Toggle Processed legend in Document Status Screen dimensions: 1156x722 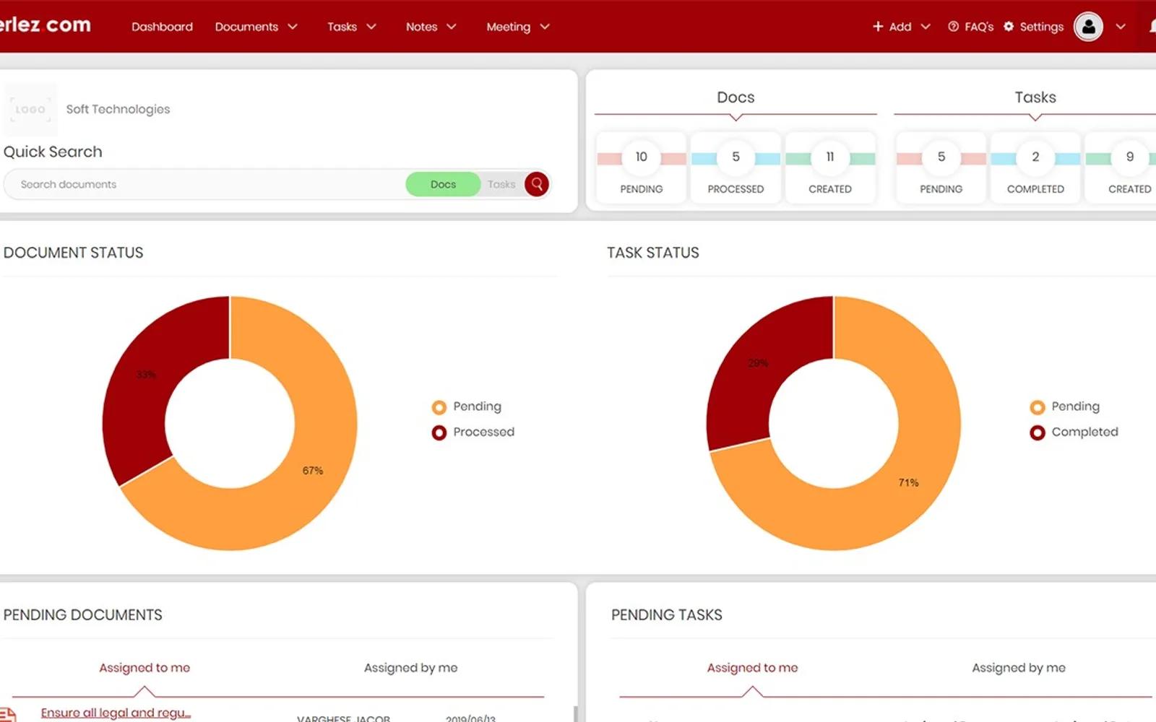point(473,432)
